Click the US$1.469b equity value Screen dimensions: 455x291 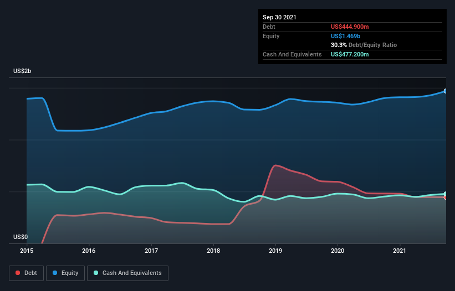[x=345, y=36]
